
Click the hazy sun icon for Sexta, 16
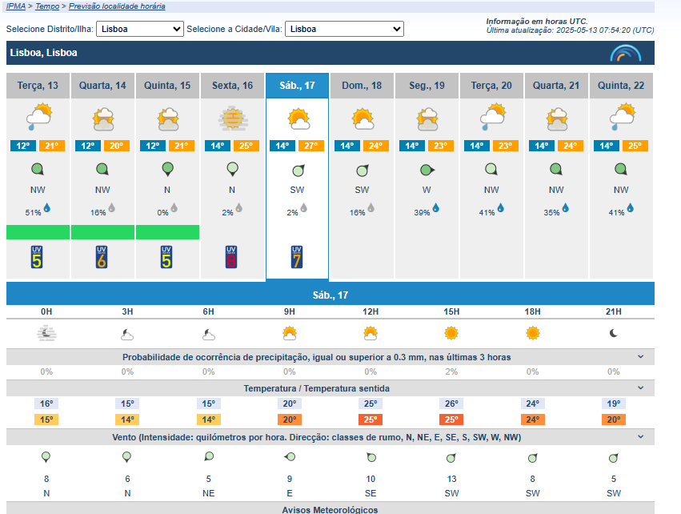coord(233,118)
